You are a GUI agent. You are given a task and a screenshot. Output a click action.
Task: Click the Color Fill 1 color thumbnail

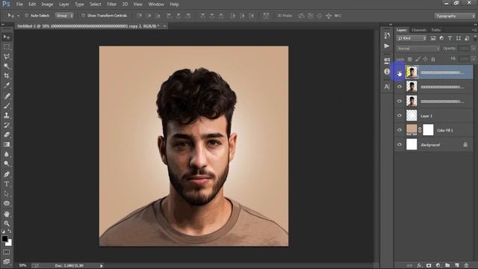412,129
